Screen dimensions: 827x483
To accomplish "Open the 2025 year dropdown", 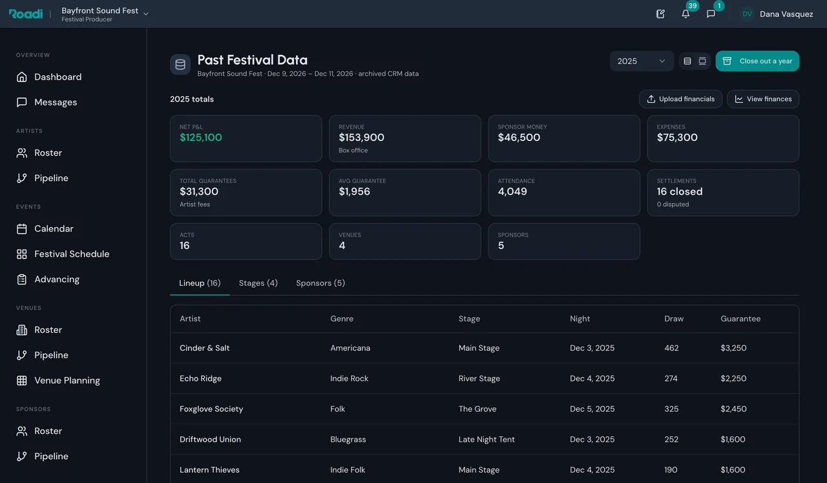I will [x=642, y=61].
